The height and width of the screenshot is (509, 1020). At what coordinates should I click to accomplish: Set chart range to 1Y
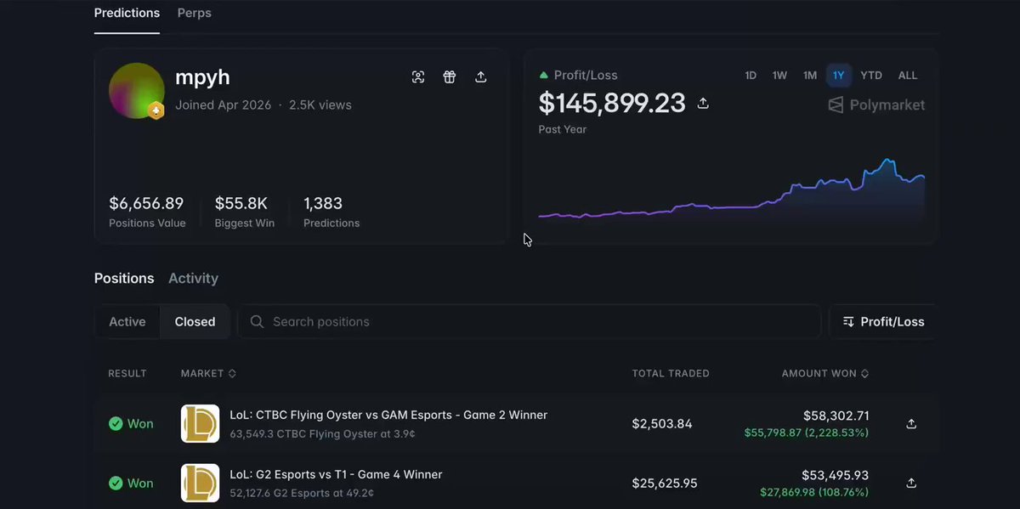tap(839, 76)
